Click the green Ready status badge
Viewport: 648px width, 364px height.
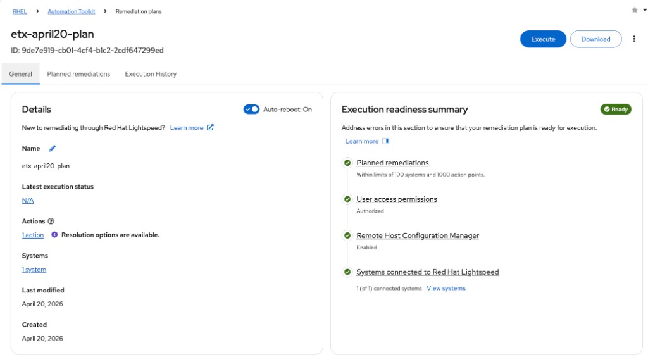[615, 109]
